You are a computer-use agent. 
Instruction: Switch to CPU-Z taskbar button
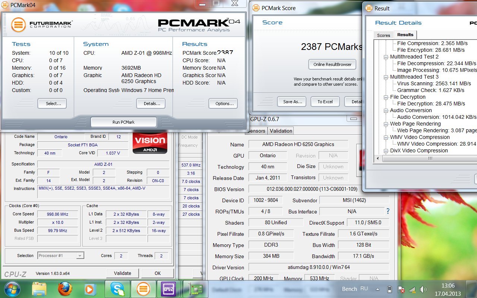click(x=168, y=289)
